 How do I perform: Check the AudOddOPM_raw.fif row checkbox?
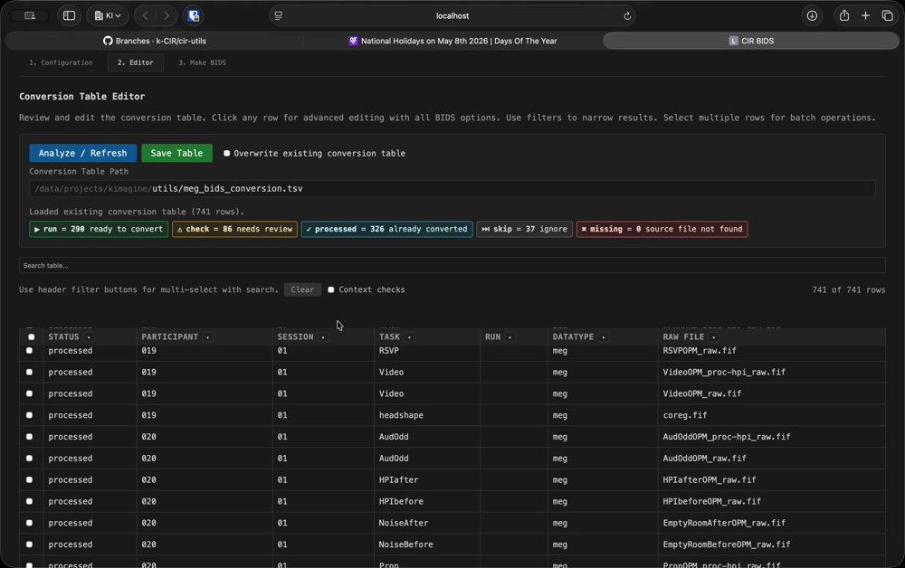tap(30, 458)
